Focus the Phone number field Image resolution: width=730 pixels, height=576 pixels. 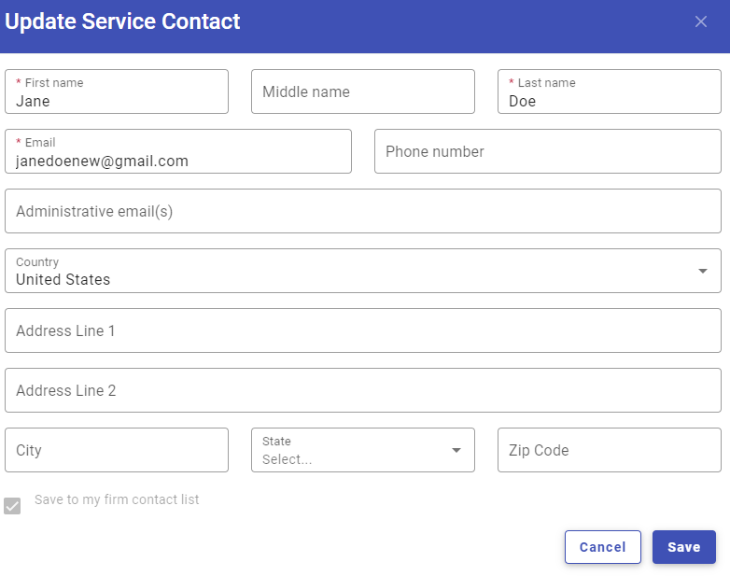click(547, 151)
